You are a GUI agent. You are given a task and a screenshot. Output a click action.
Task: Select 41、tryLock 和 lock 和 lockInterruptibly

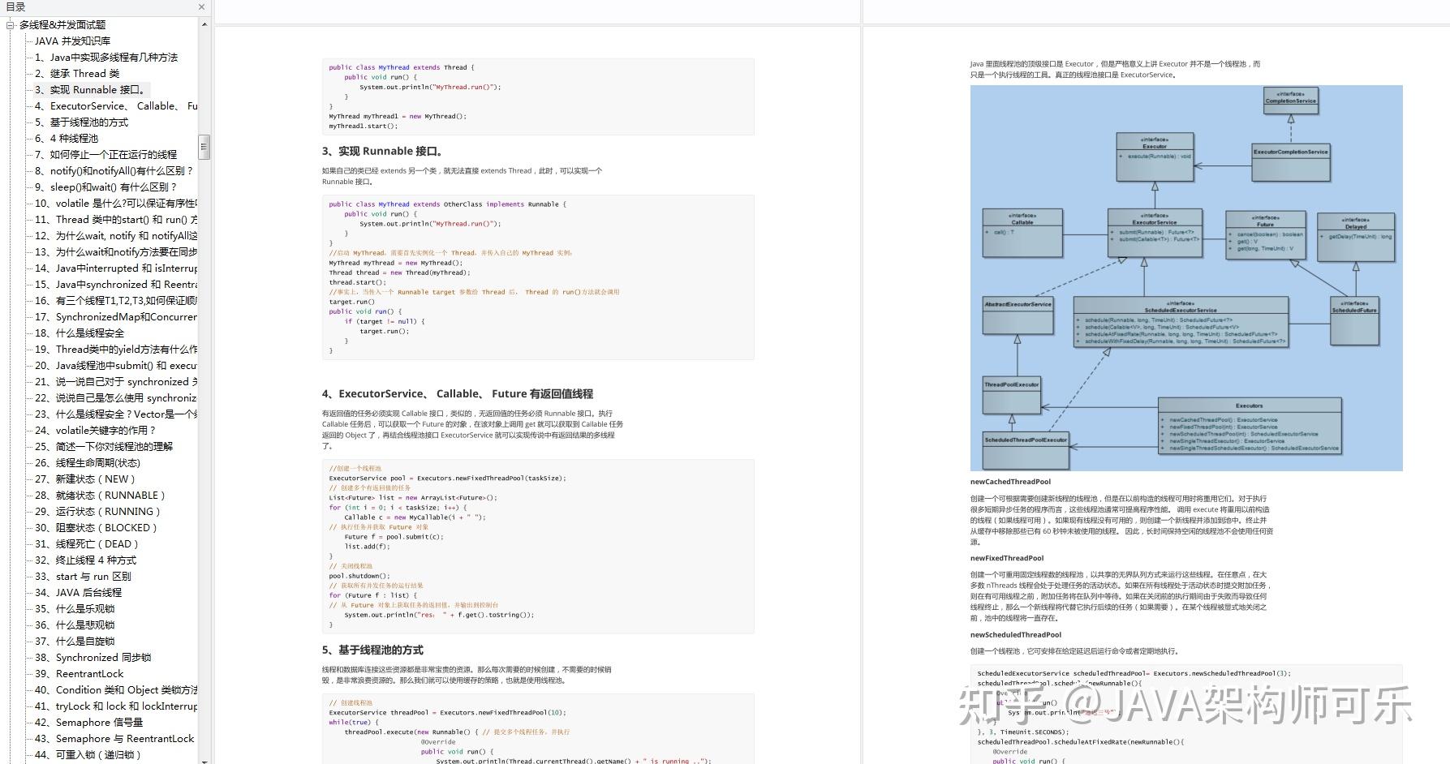(115, 706)
